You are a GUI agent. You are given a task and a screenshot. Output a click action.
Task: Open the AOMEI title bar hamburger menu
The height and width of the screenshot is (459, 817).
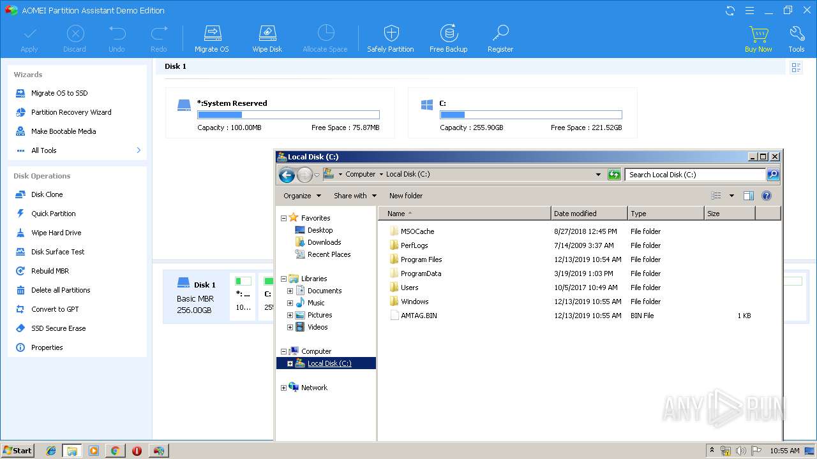(x=749, y=10)
